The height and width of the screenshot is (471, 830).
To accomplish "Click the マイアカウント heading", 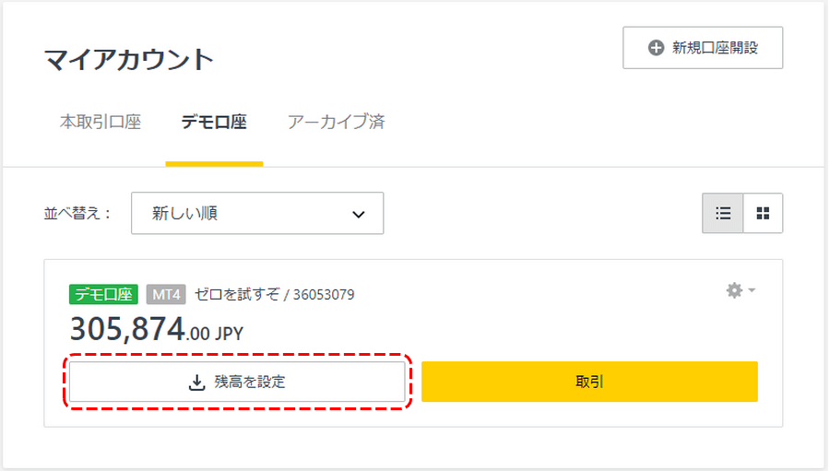I will pos(128,59).
